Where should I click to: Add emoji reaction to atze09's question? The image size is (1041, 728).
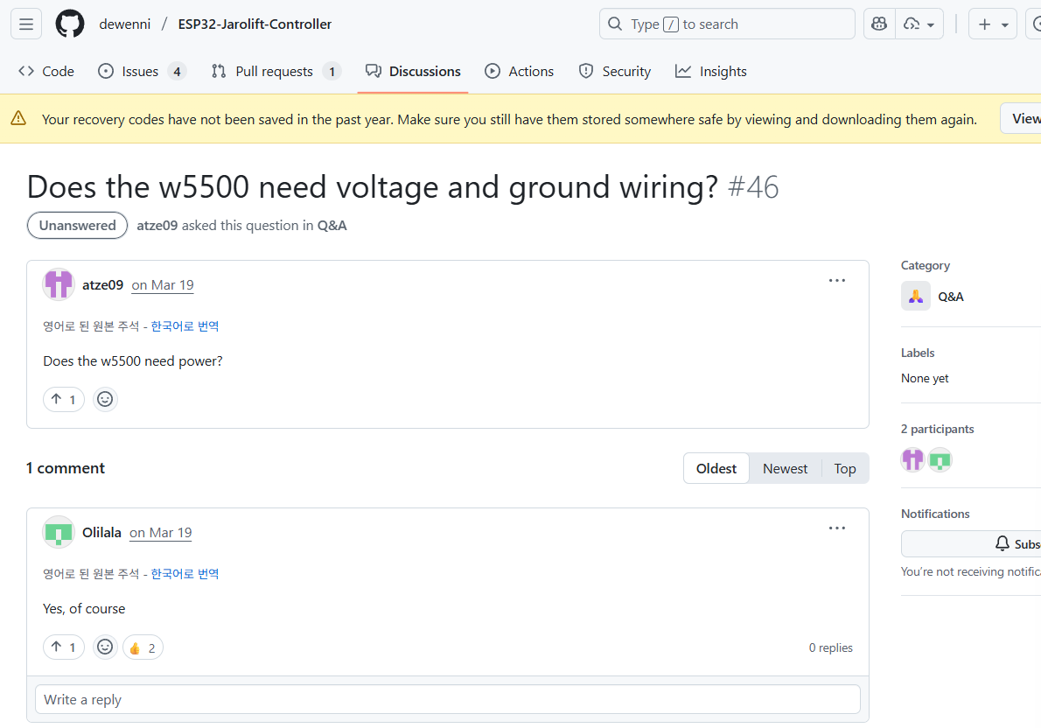105,400
